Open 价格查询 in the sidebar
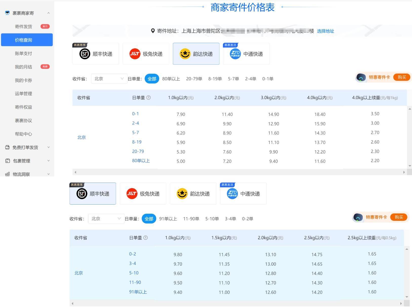The height and width of the screenshot is (307, 412). click(27, 40)
